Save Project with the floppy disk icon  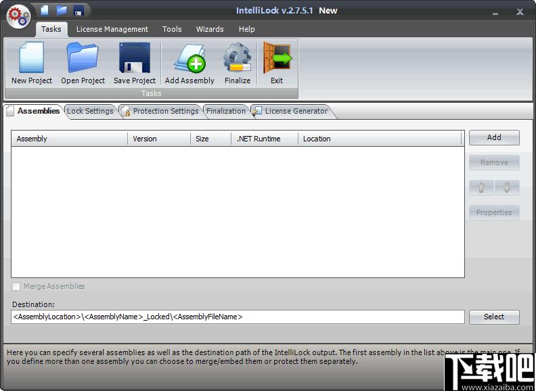pos(135,63)
